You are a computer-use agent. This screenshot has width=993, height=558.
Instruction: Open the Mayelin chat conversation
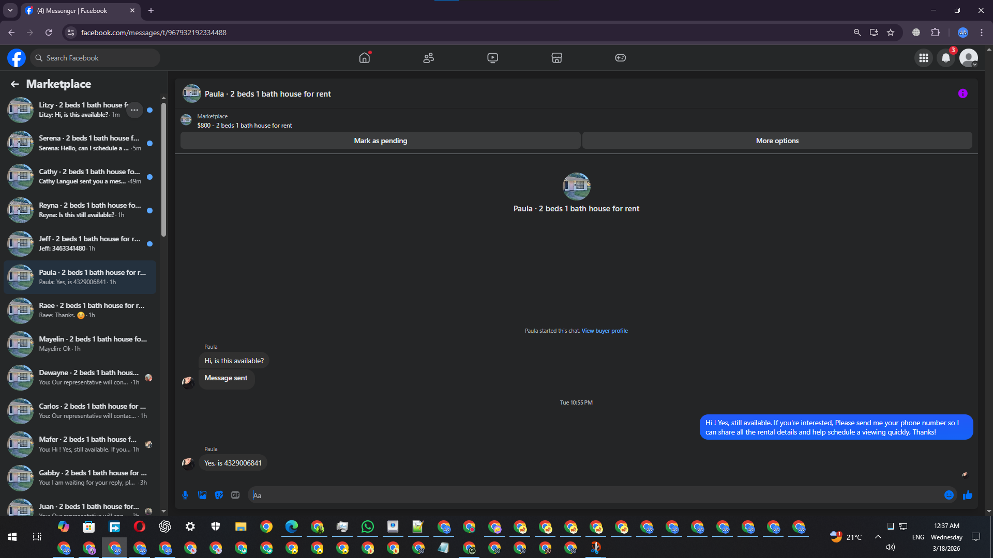(x=80, y=344)
